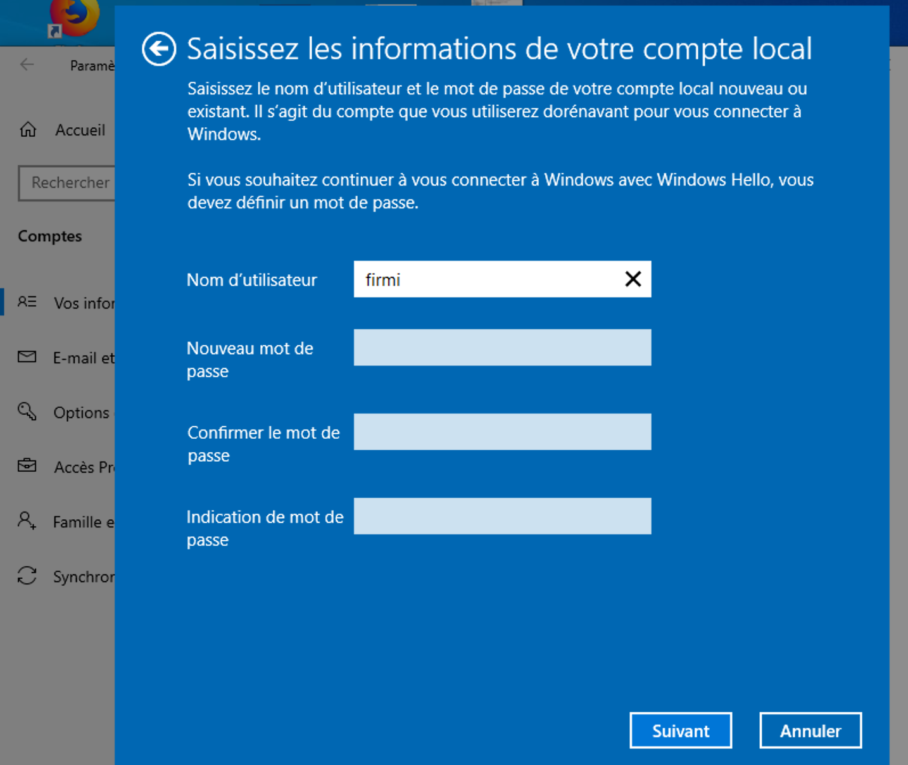This screenshot has height=765, width=908.
Task: Click the 'Indication de mot de passe' label
Action: coord(265,528)
